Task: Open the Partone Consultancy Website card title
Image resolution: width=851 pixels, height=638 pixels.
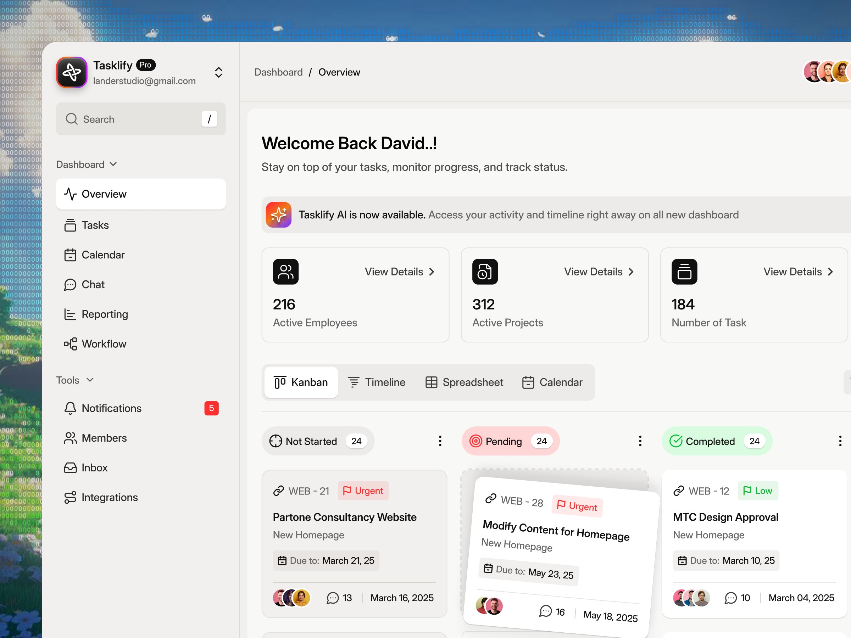Action: coord(345,517)
